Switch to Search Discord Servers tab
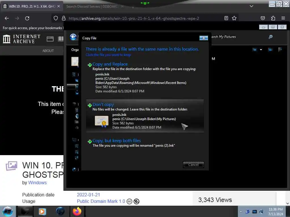This screenshot has width=290, height=217. pos(92,6)
